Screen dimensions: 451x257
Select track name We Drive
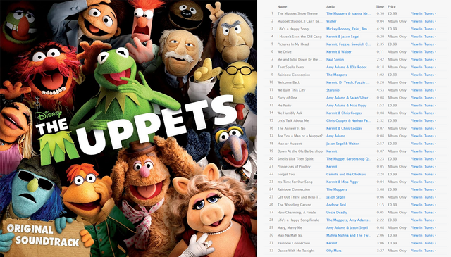(x=284, y=51)
